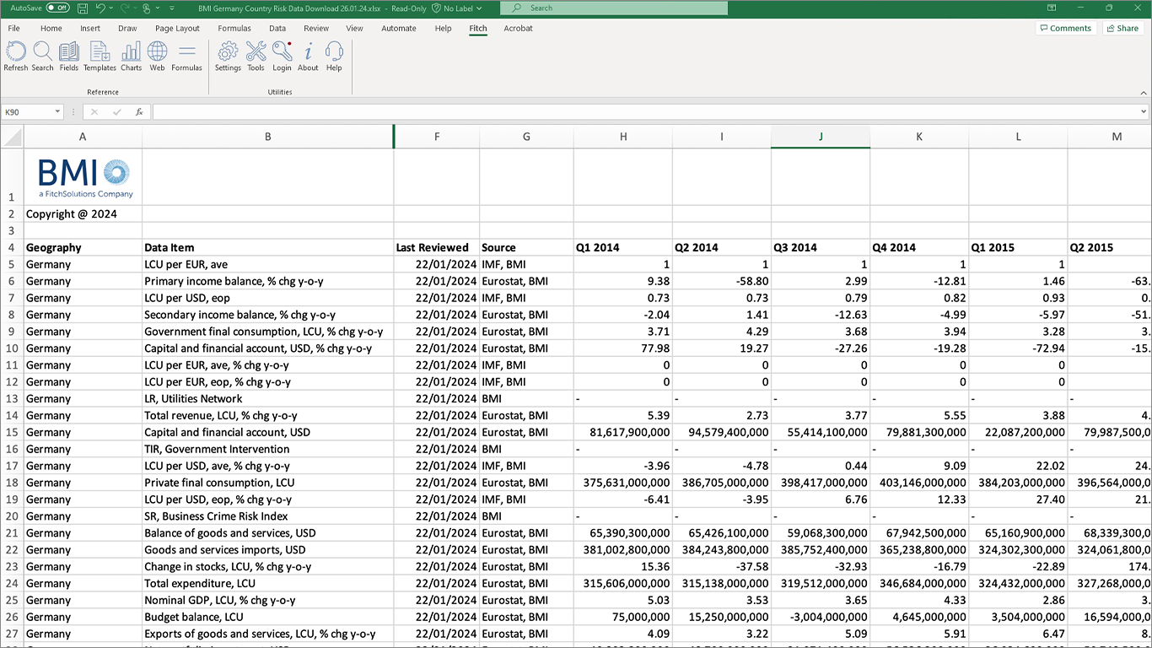
Task: Open the Comments pane
Action: 1066,28
